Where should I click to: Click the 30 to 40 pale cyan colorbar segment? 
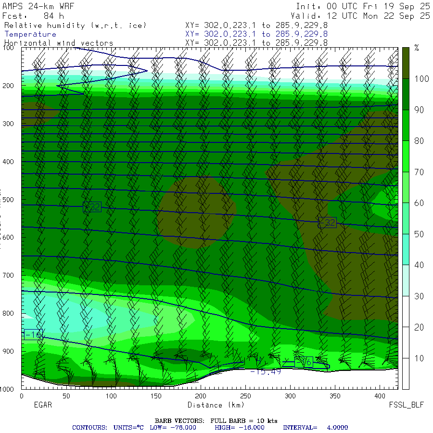tap(406, 280)
